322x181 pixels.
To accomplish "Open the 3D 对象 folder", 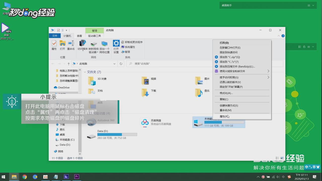I will [97, 81].
